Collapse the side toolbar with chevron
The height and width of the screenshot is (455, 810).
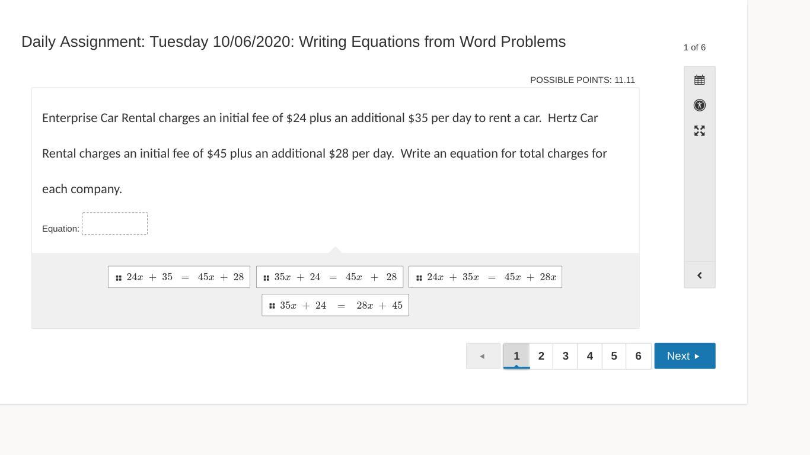700,275
